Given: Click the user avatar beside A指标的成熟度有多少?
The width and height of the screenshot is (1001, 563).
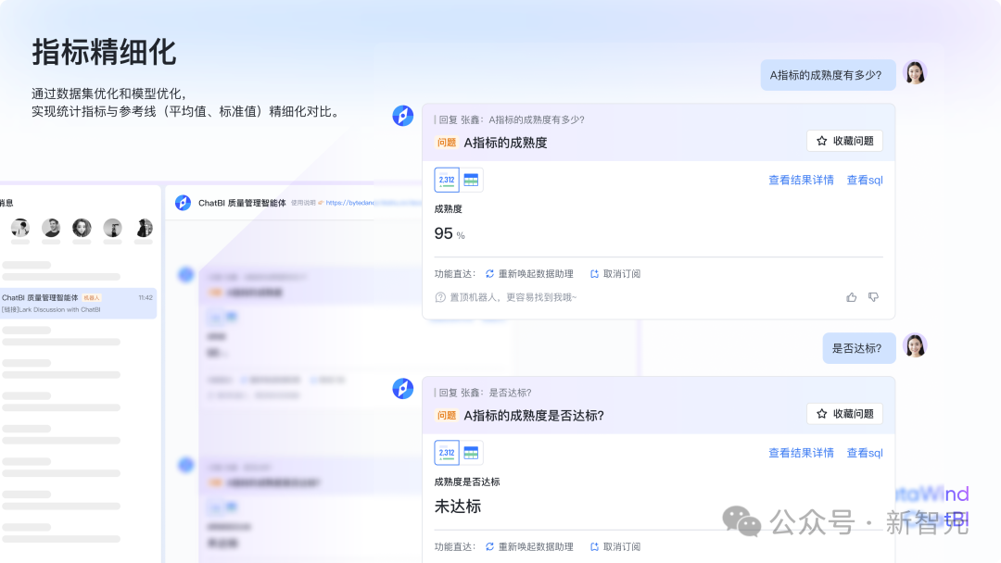Looking at the screenshot, I should 915,72.
